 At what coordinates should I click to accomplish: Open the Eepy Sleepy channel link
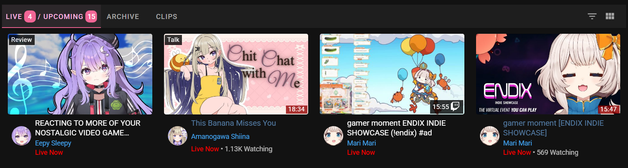pos(53,143)
